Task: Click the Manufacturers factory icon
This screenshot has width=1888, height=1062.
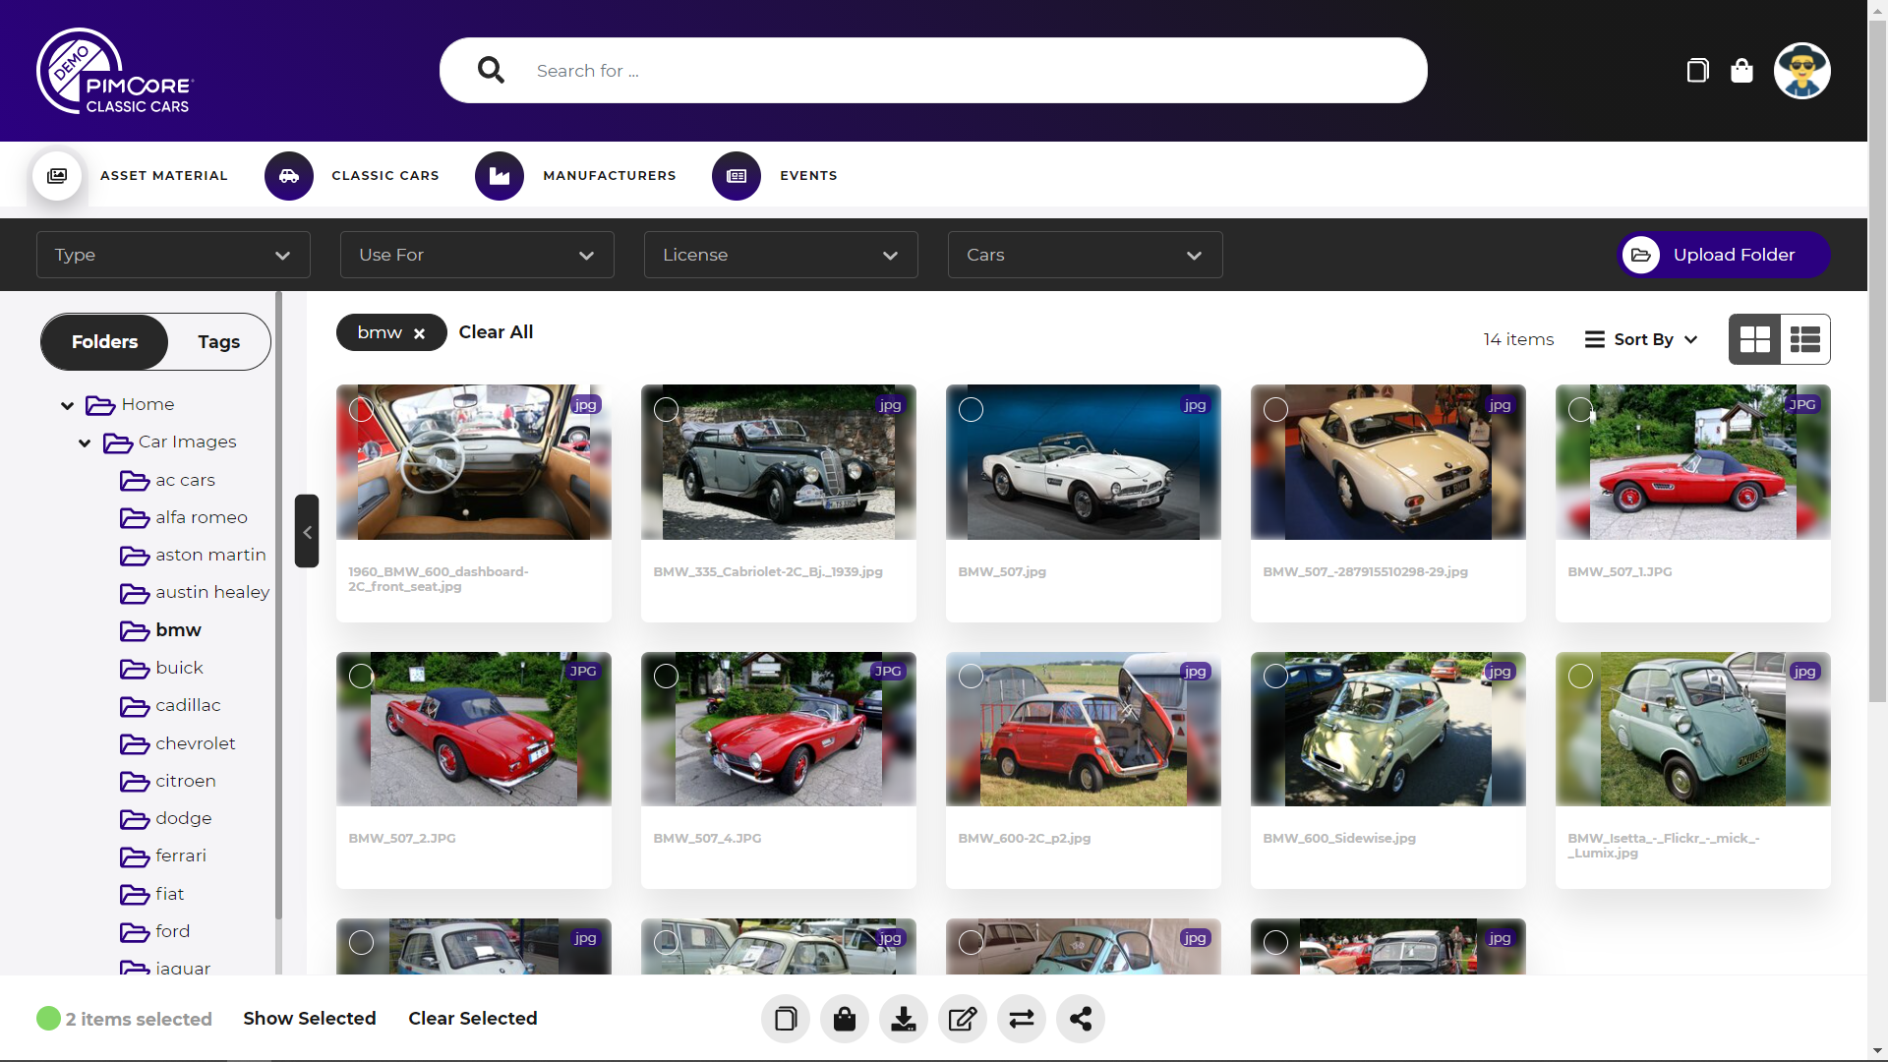Action: pyautogui.click(x=500, y=176)
